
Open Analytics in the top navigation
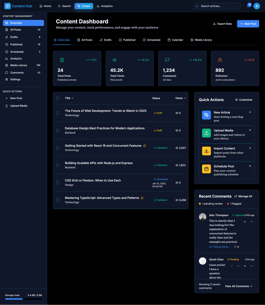click(105, 6)
